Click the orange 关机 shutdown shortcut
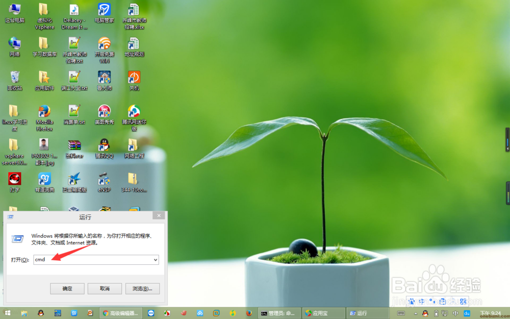 pos(134,81)
